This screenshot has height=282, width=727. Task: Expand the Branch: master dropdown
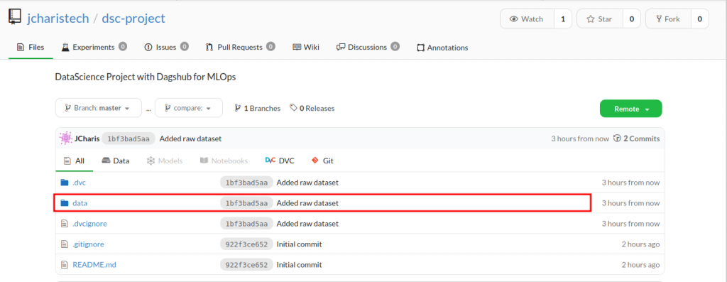(x=98, y=108)
